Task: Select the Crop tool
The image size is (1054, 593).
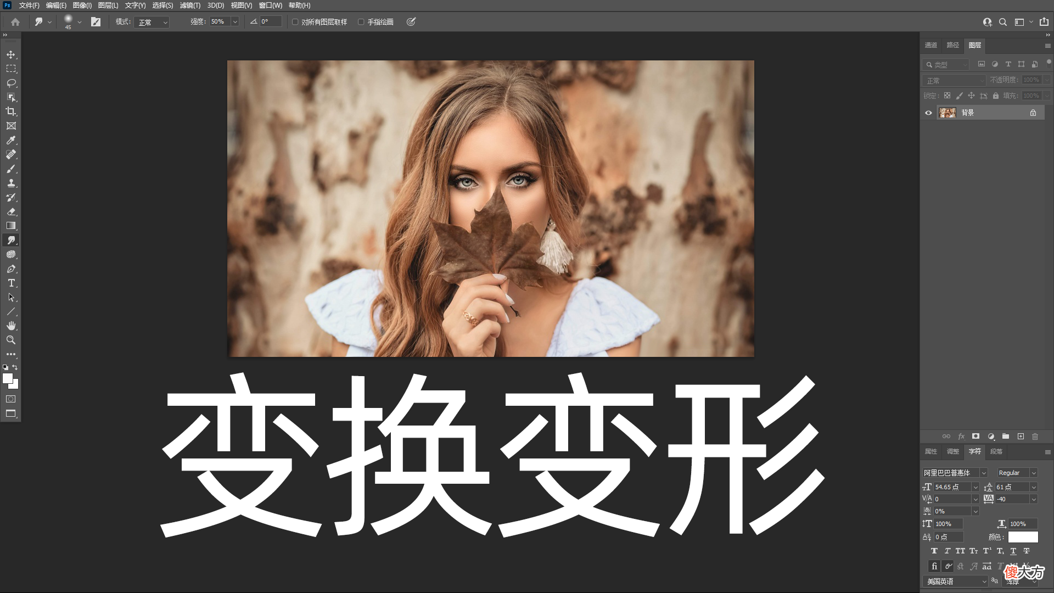Action: 11,111
